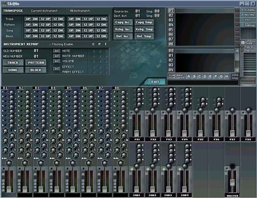Adjust channel 01 balance knob
This screenshot has width=257, height=198.
pyautogui.click(x=9, y=163)
